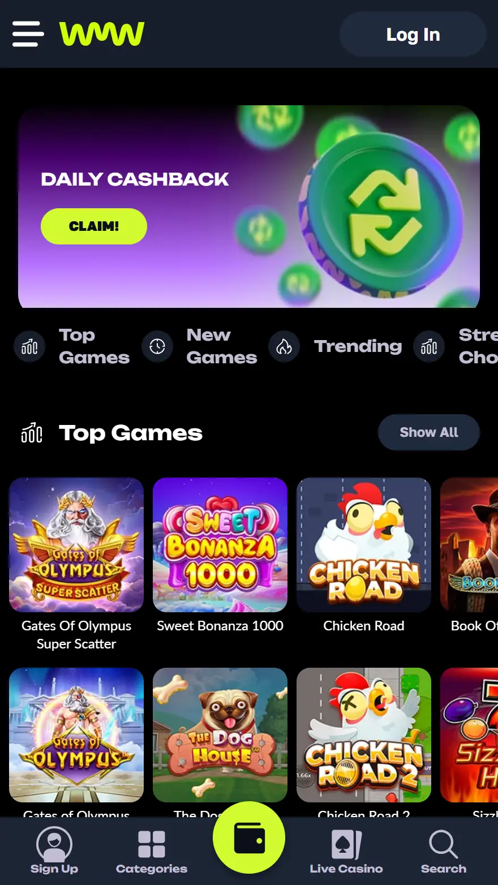Viewport: 498px width, 885px height.
Task: Open the wallet icon in bottom bar
Action: point(249,837)
